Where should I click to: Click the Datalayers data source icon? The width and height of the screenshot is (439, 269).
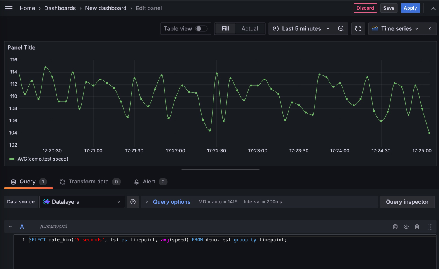click(x=46, y=201)
